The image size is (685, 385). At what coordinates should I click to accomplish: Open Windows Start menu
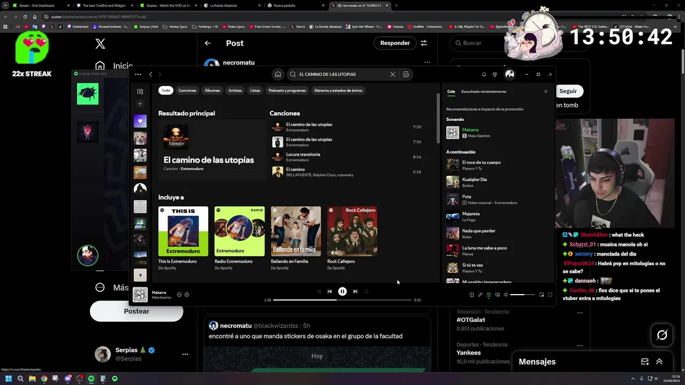[8, 379]
